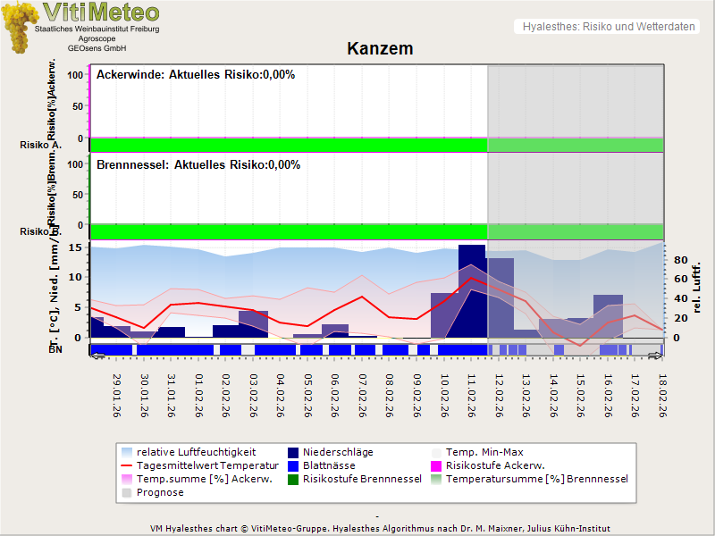Click the VitiMeteo grape logo
The height and width of the screenshot is (536, 715).
(20, 27)
